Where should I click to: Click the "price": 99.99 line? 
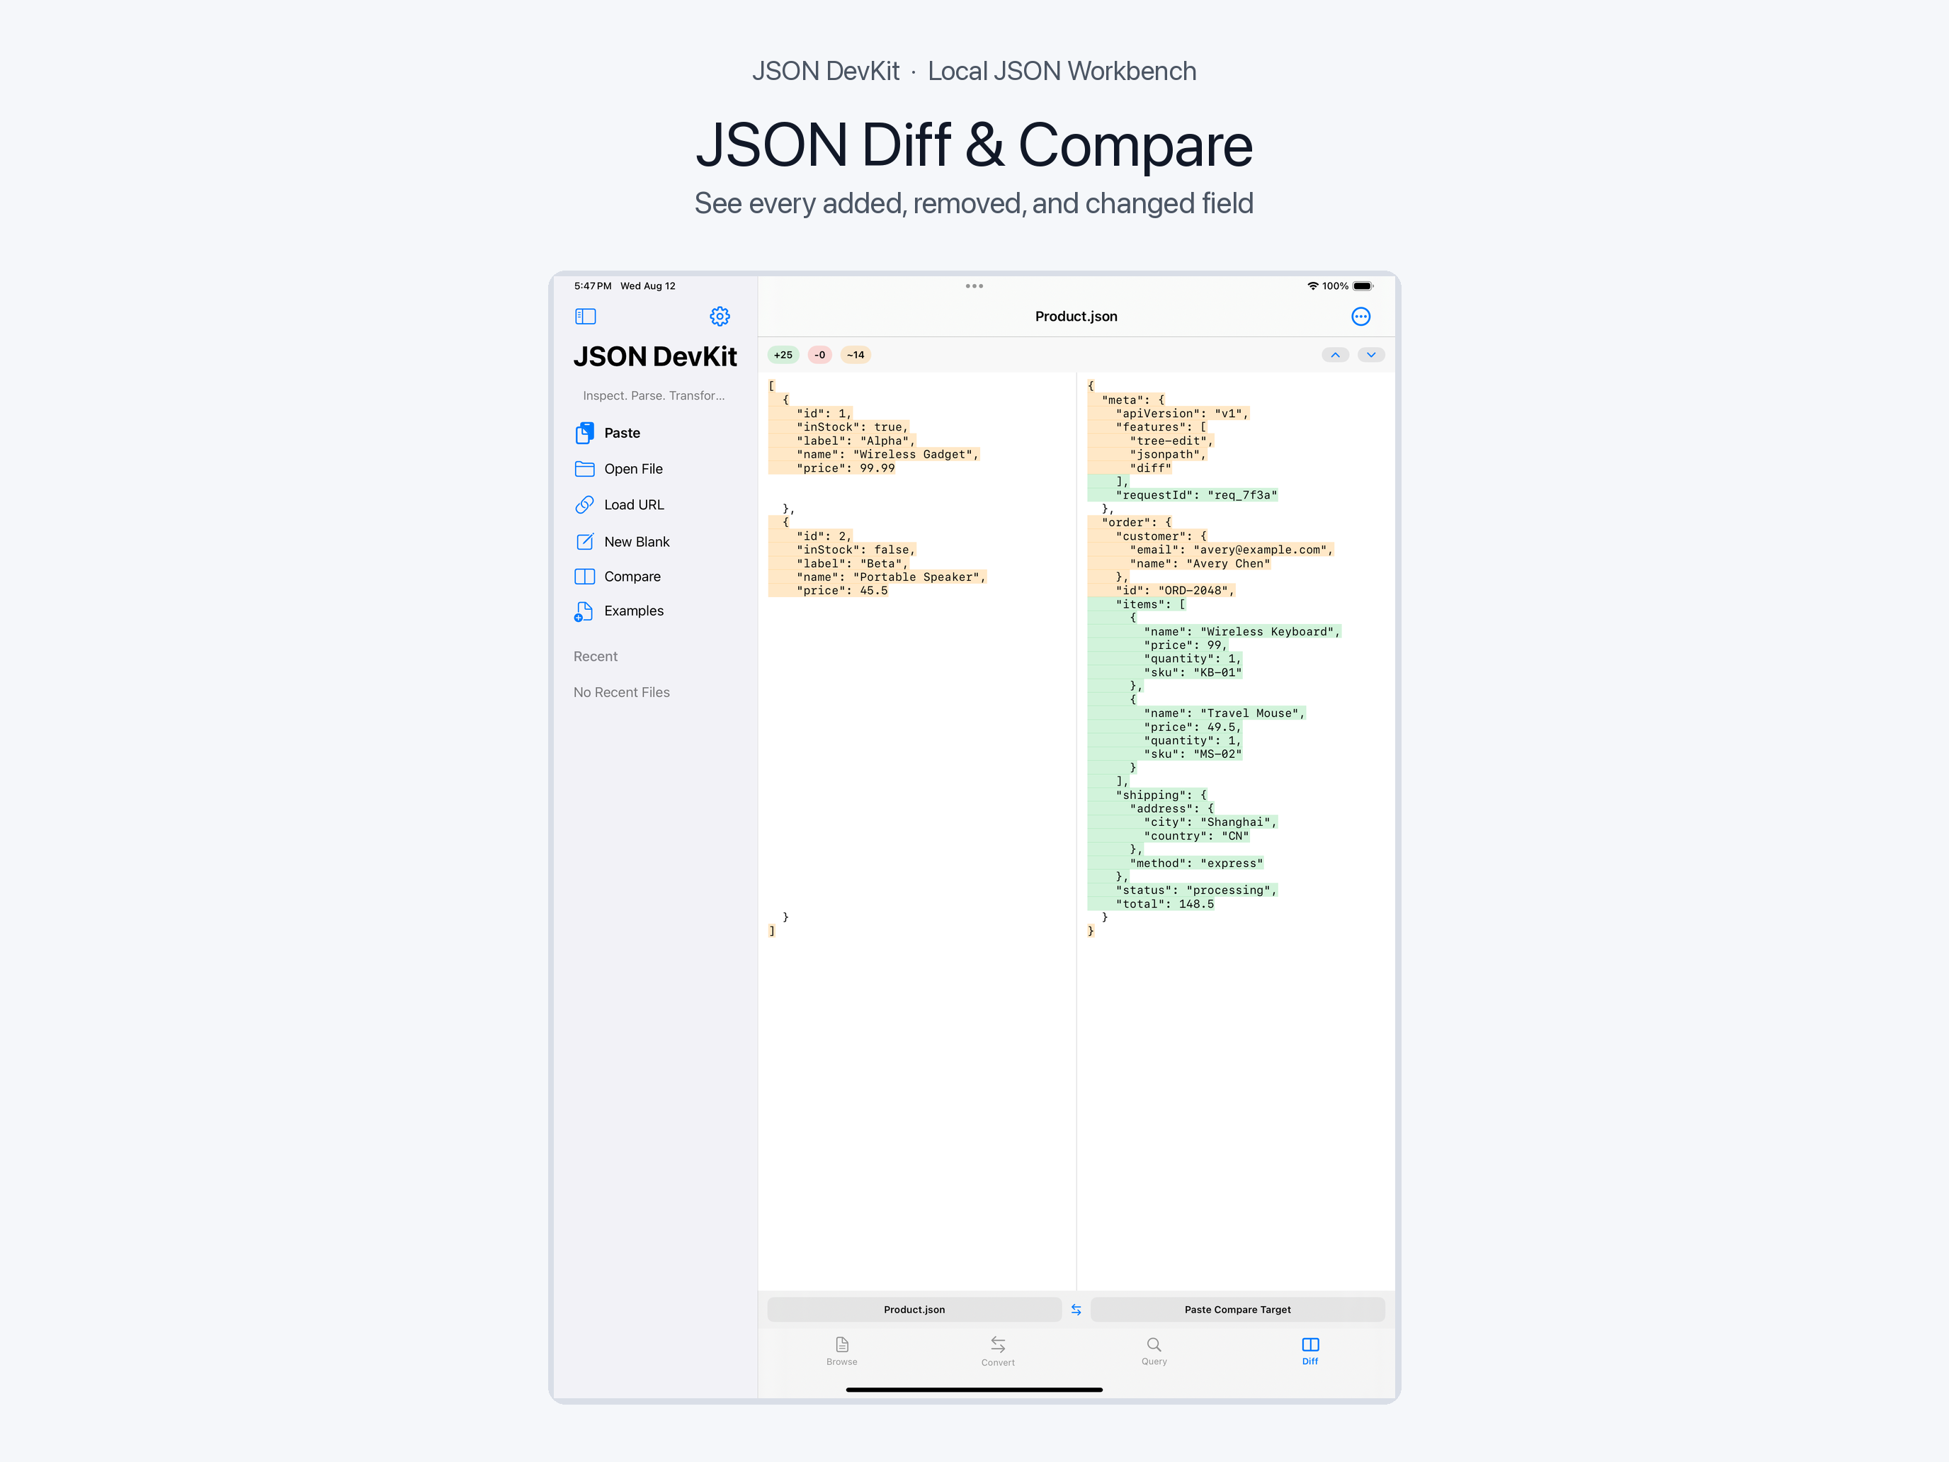coord(845,468)
